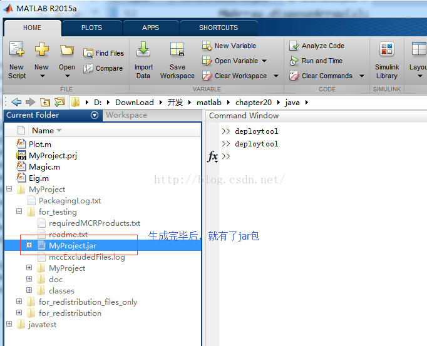
Task: Click the file-type column header icon
Action: pyautogui.click(x=21, y=130)
